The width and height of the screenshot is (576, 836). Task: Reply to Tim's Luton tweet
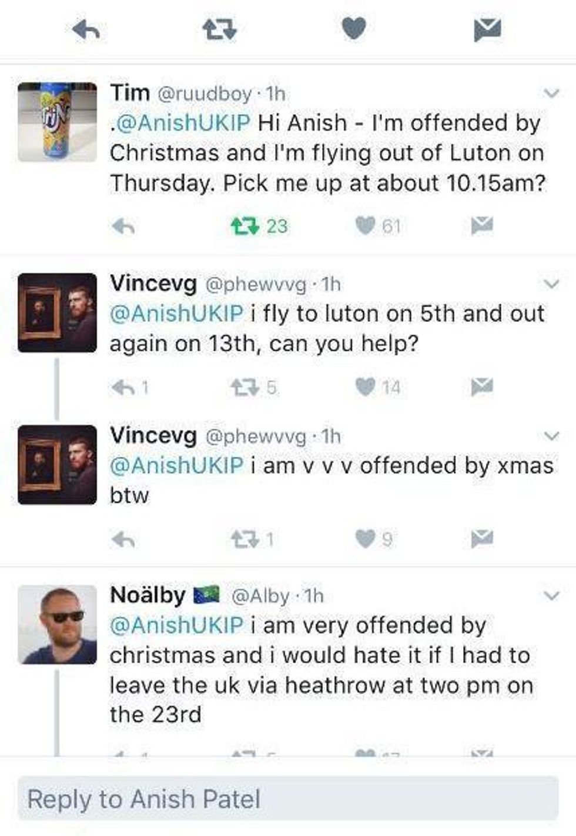(x=123, y=226)
